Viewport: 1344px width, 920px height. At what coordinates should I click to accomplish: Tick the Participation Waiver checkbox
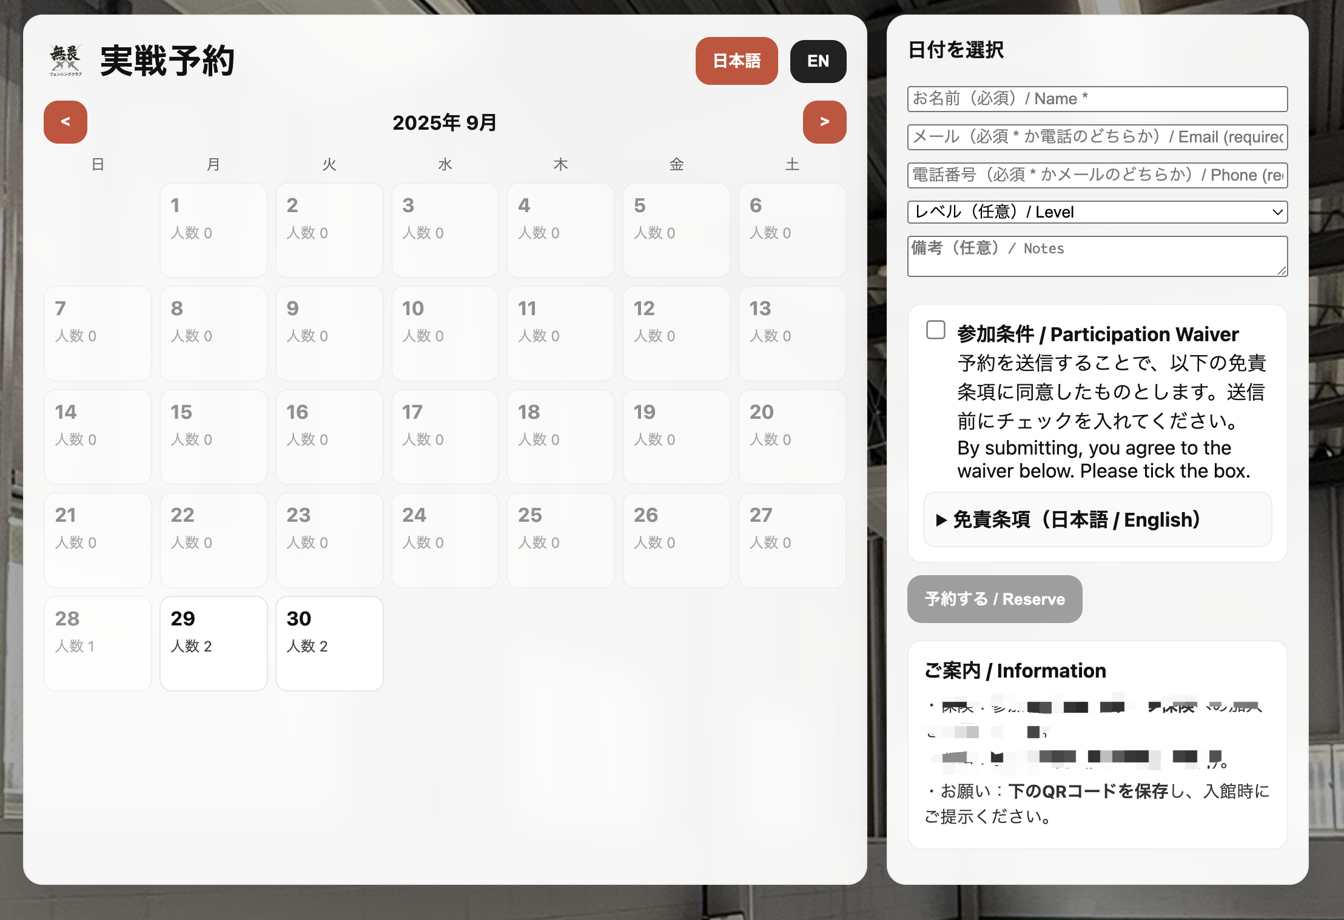click(936, 330)
